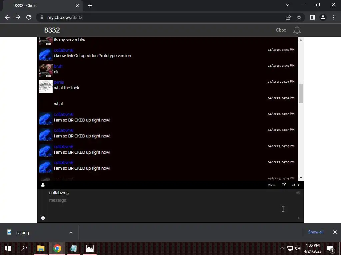Close the downloads bar
341x255 pixels.
[335, 232]
